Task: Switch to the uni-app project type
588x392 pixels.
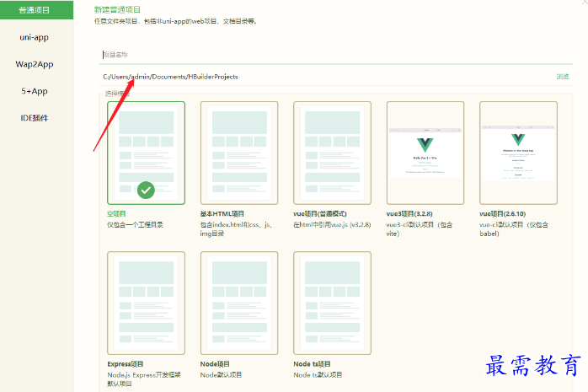Action: click(35, 37)
